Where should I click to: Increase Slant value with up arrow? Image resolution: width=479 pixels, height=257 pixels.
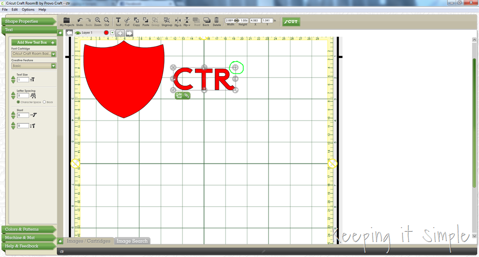13,113
